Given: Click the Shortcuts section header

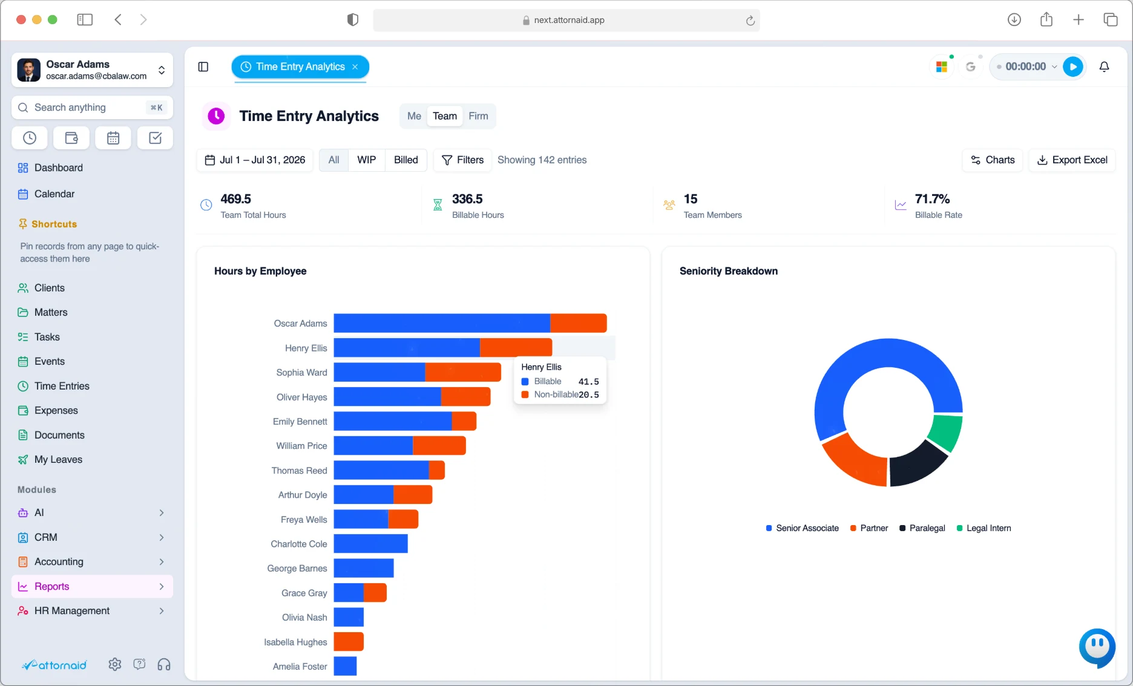Looking at the screenshot, I should (x=48, y=224).
